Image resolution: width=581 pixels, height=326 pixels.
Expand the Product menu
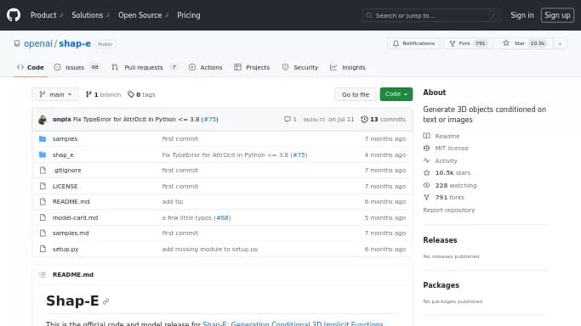pos(47,15)
